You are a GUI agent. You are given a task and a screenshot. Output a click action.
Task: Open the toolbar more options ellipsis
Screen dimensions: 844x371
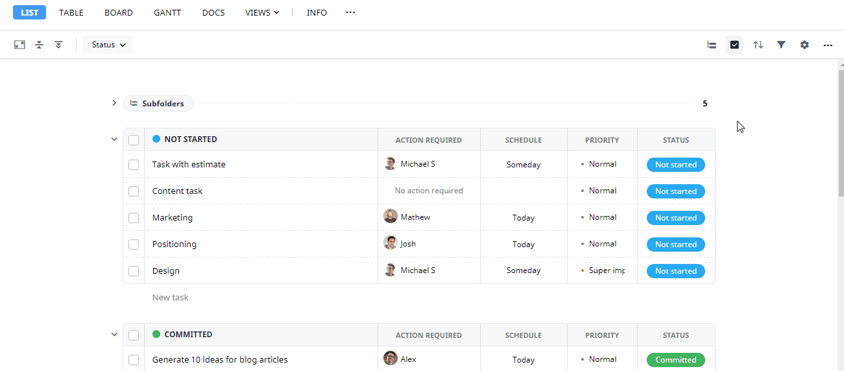click(x=828, y=45)
